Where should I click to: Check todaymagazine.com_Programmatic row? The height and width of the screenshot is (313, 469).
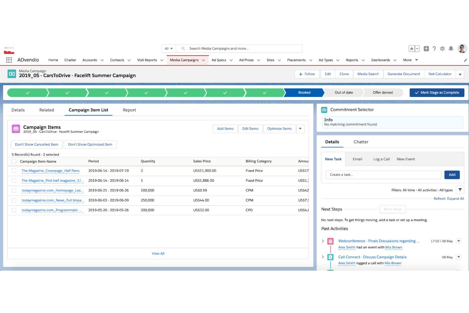tap(14, 210)
